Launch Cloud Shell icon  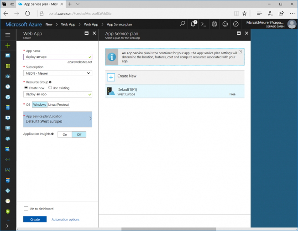click(x=204, y=24)
